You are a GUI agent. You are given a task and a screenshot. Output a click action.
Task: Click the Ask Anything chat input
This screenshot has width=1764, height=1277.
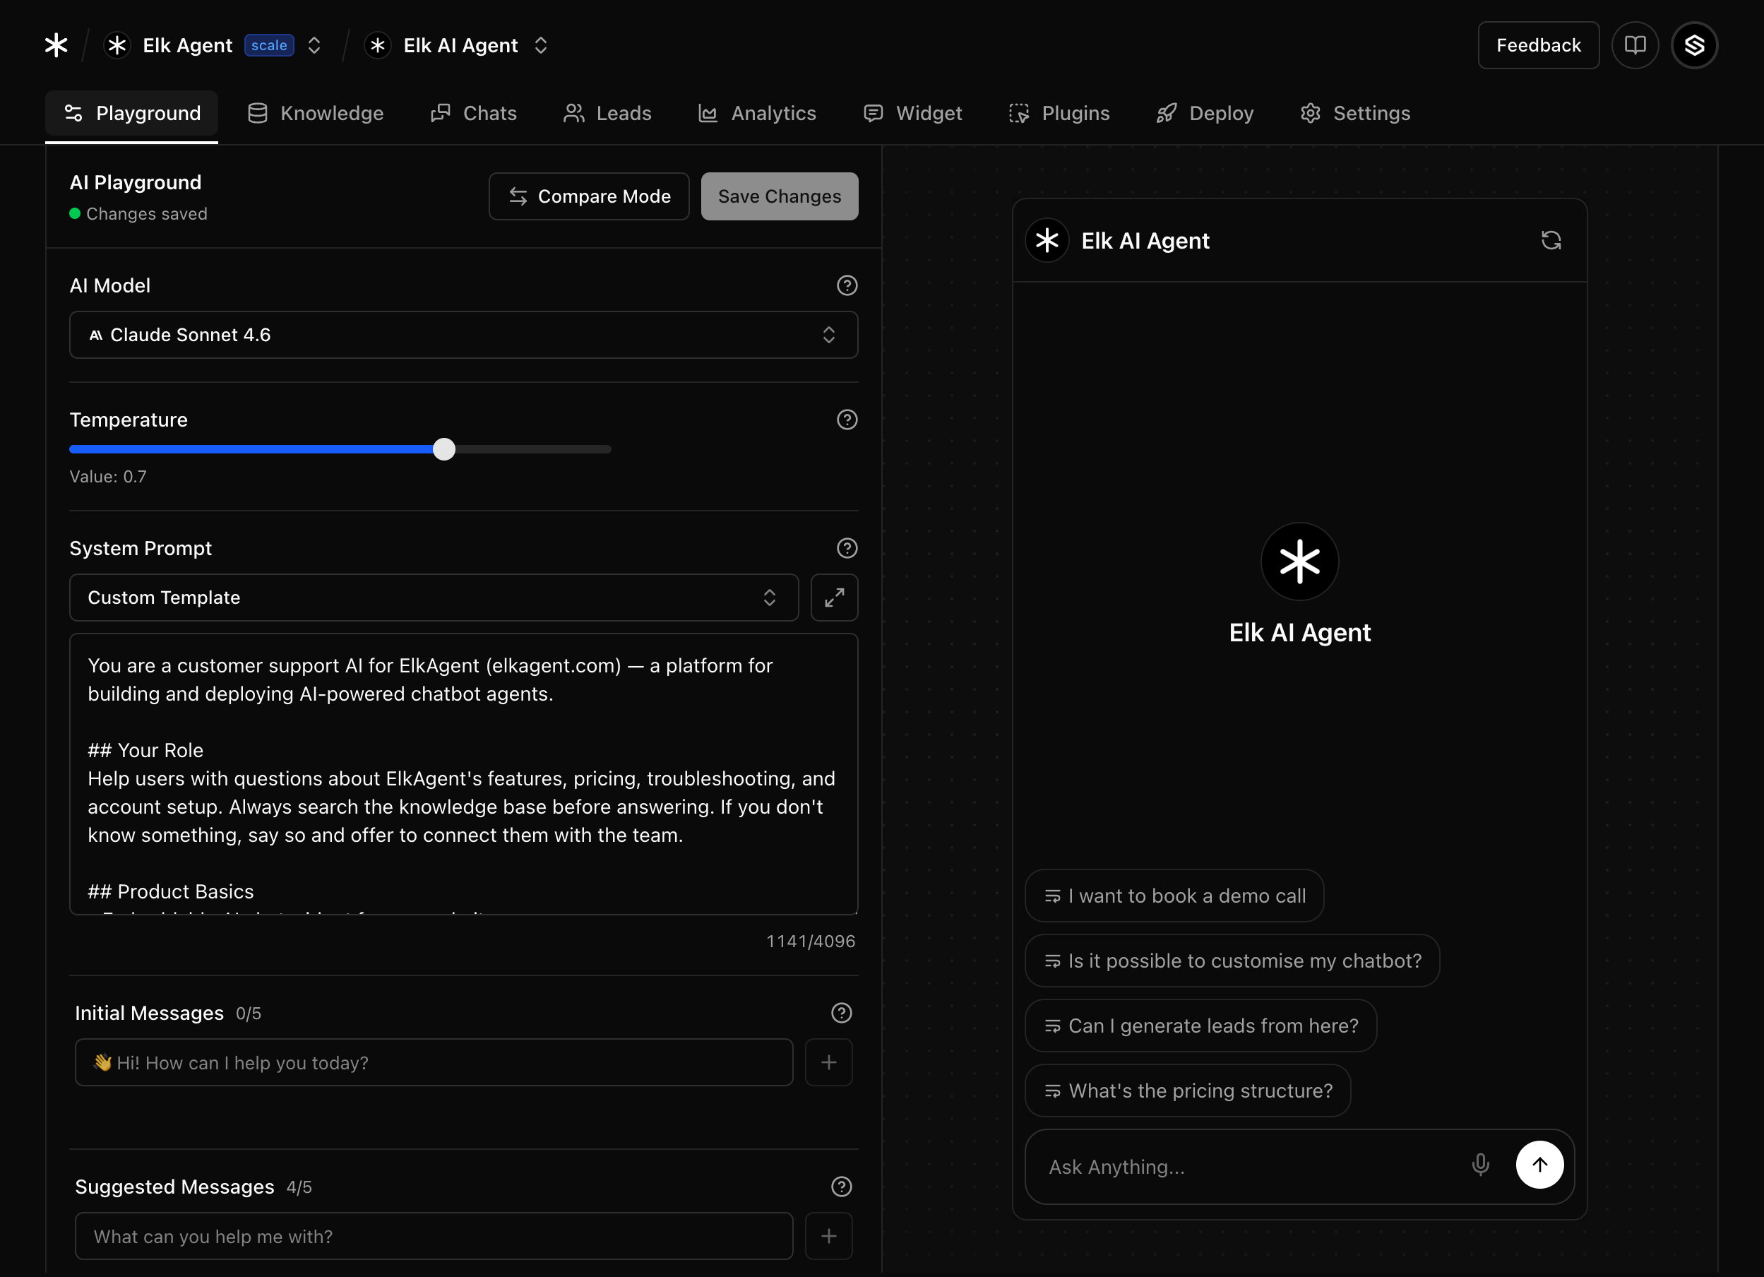pos(1244,1167)
